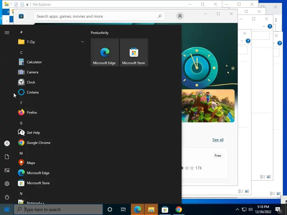Open Documents from Start sidebar

[7, 157]
